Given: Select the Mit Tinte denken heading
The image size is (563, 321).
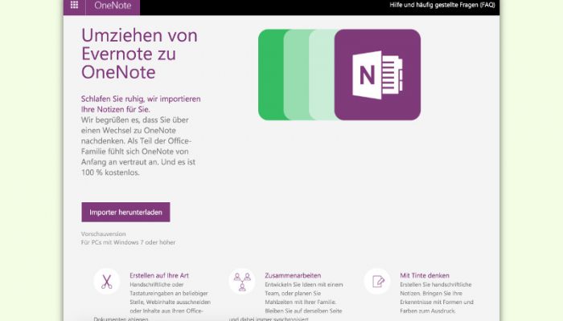Looking at the screenshot, I should 425,275.
